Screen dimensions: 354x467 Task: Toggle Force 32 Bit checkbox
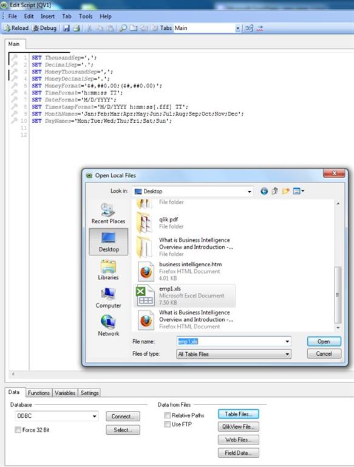[x=18, y=430]
